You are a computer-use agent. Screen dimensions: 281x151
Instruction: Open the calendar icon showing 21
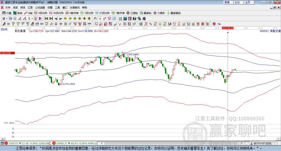click(120, 19)
